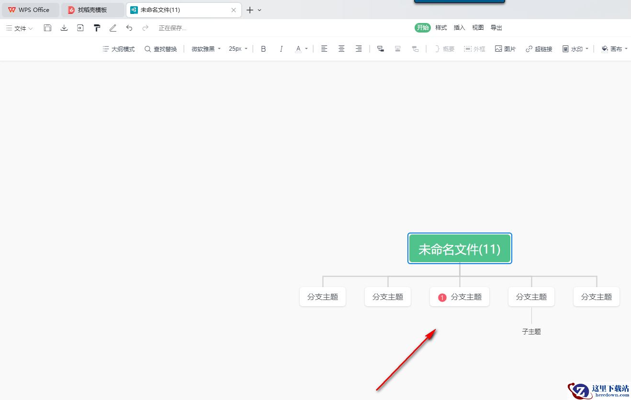The image size is (631, 400).
Task: Switch to the 视图 tab
Action: (478, 28)
